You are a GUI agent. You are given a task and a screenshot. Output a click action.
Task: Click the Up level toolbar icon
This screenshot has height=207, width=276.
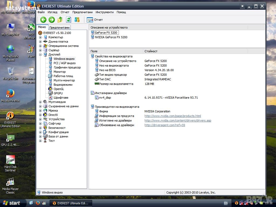(x=60, y=20)
